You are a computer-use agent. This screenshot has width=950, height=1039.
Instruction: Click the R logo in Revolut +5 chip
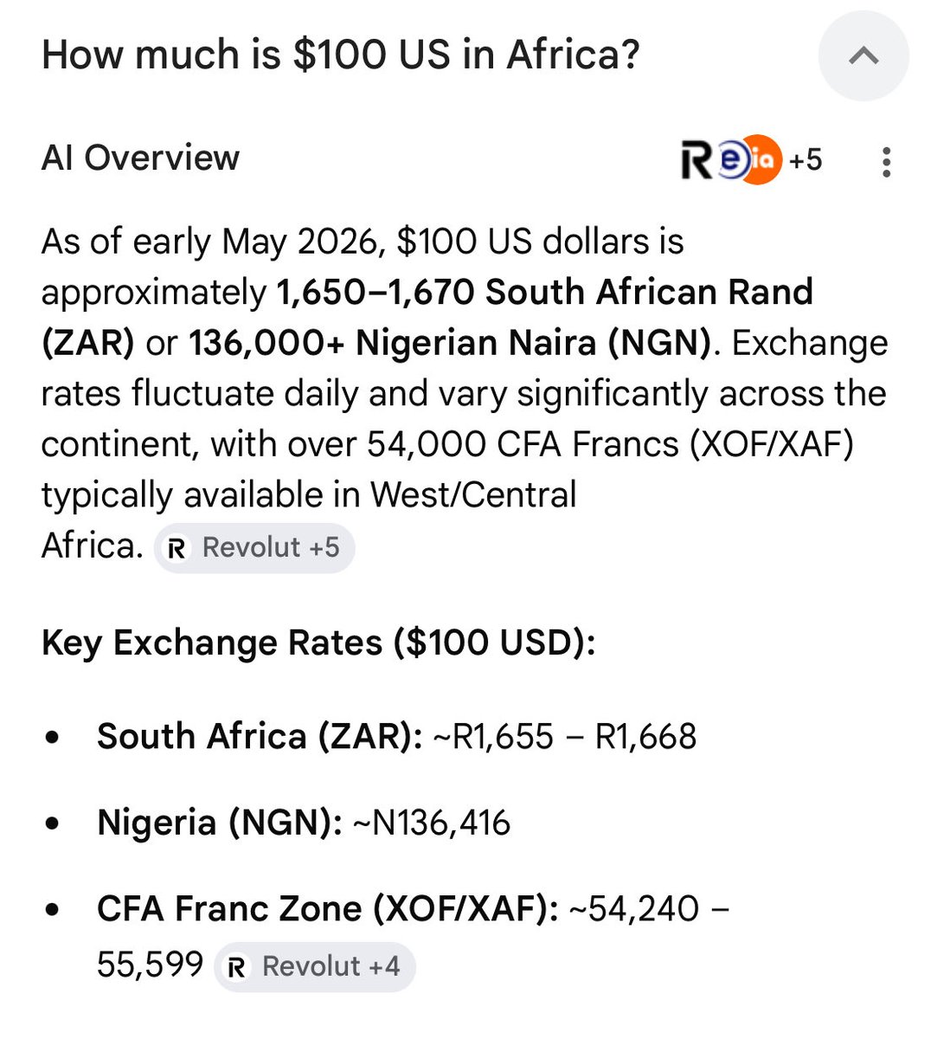(177, 548)
